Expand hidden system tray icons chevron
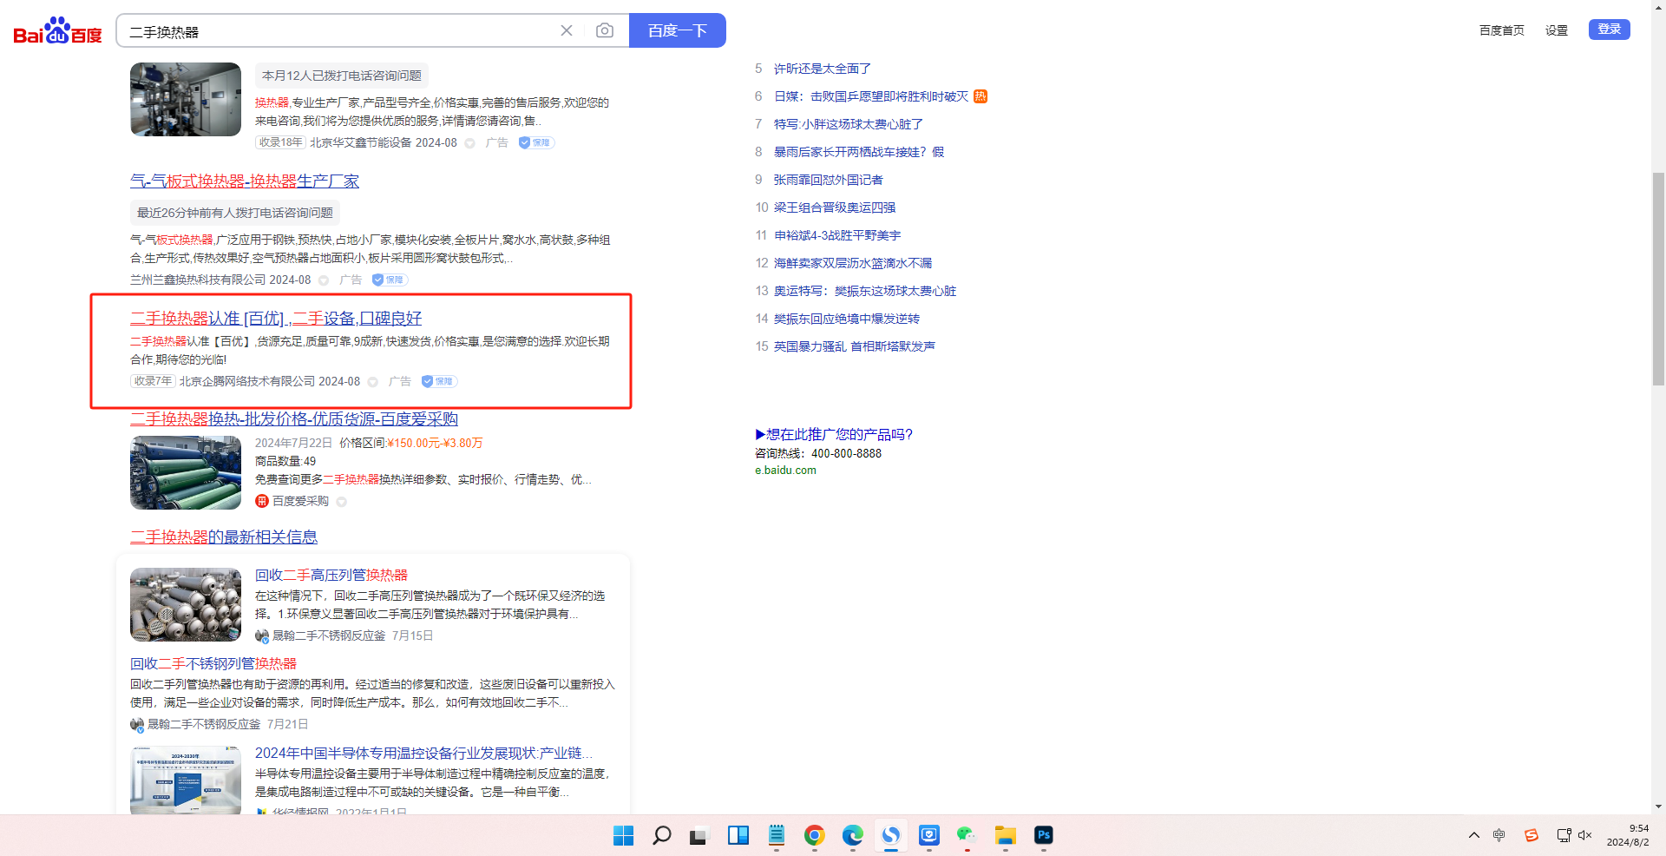Viewport: 1666px width, 856px height. 1474,835
